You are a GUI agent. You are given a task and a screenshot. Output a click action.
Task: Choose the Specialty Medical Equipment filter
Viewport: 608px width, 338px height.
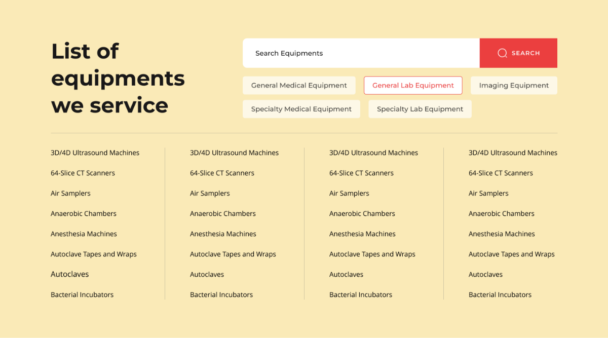tap(301, 109)
